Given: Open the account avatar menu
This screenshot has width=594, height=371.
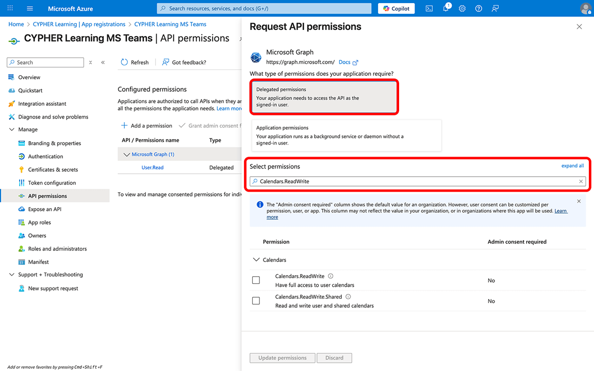Looking at the screenshot, I should point(586,8).
